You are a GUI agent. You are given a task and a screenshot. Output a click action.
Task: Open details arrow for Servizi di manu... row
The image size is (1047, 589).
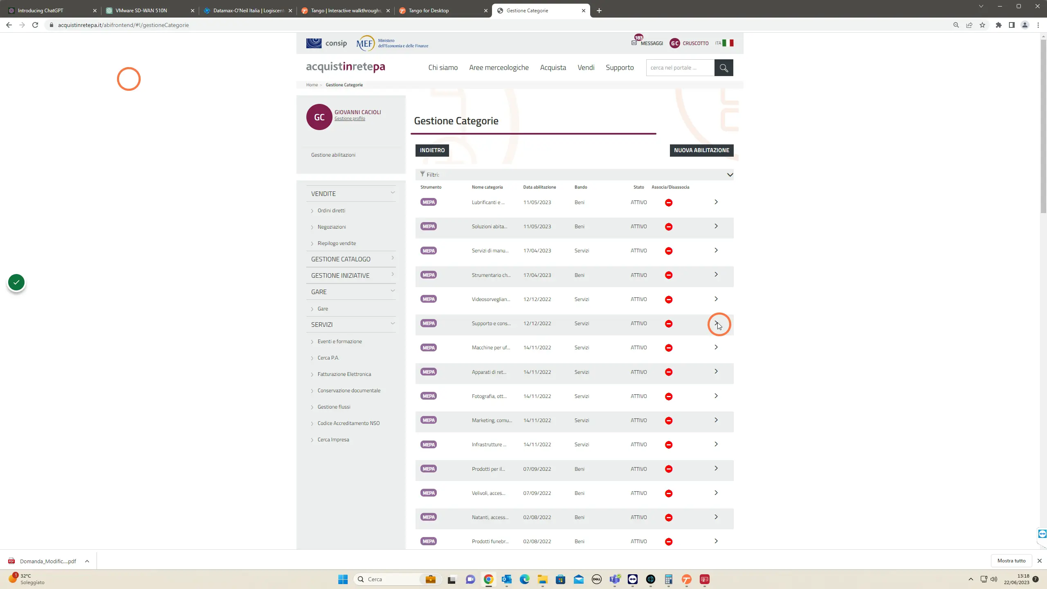[x=716, y=250]
